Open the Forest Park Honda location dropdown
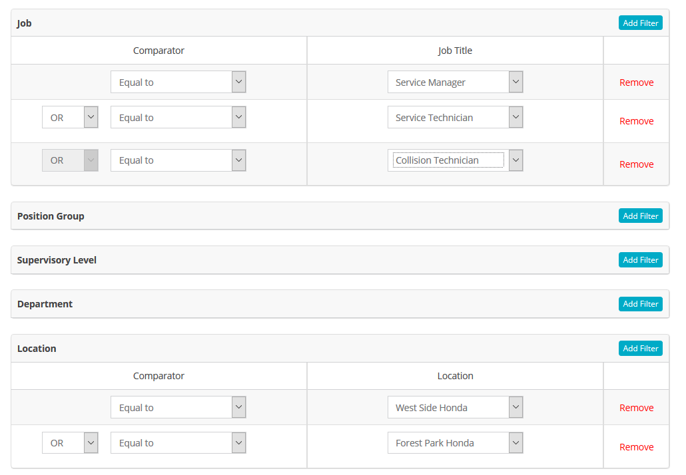 coord(455,442)
